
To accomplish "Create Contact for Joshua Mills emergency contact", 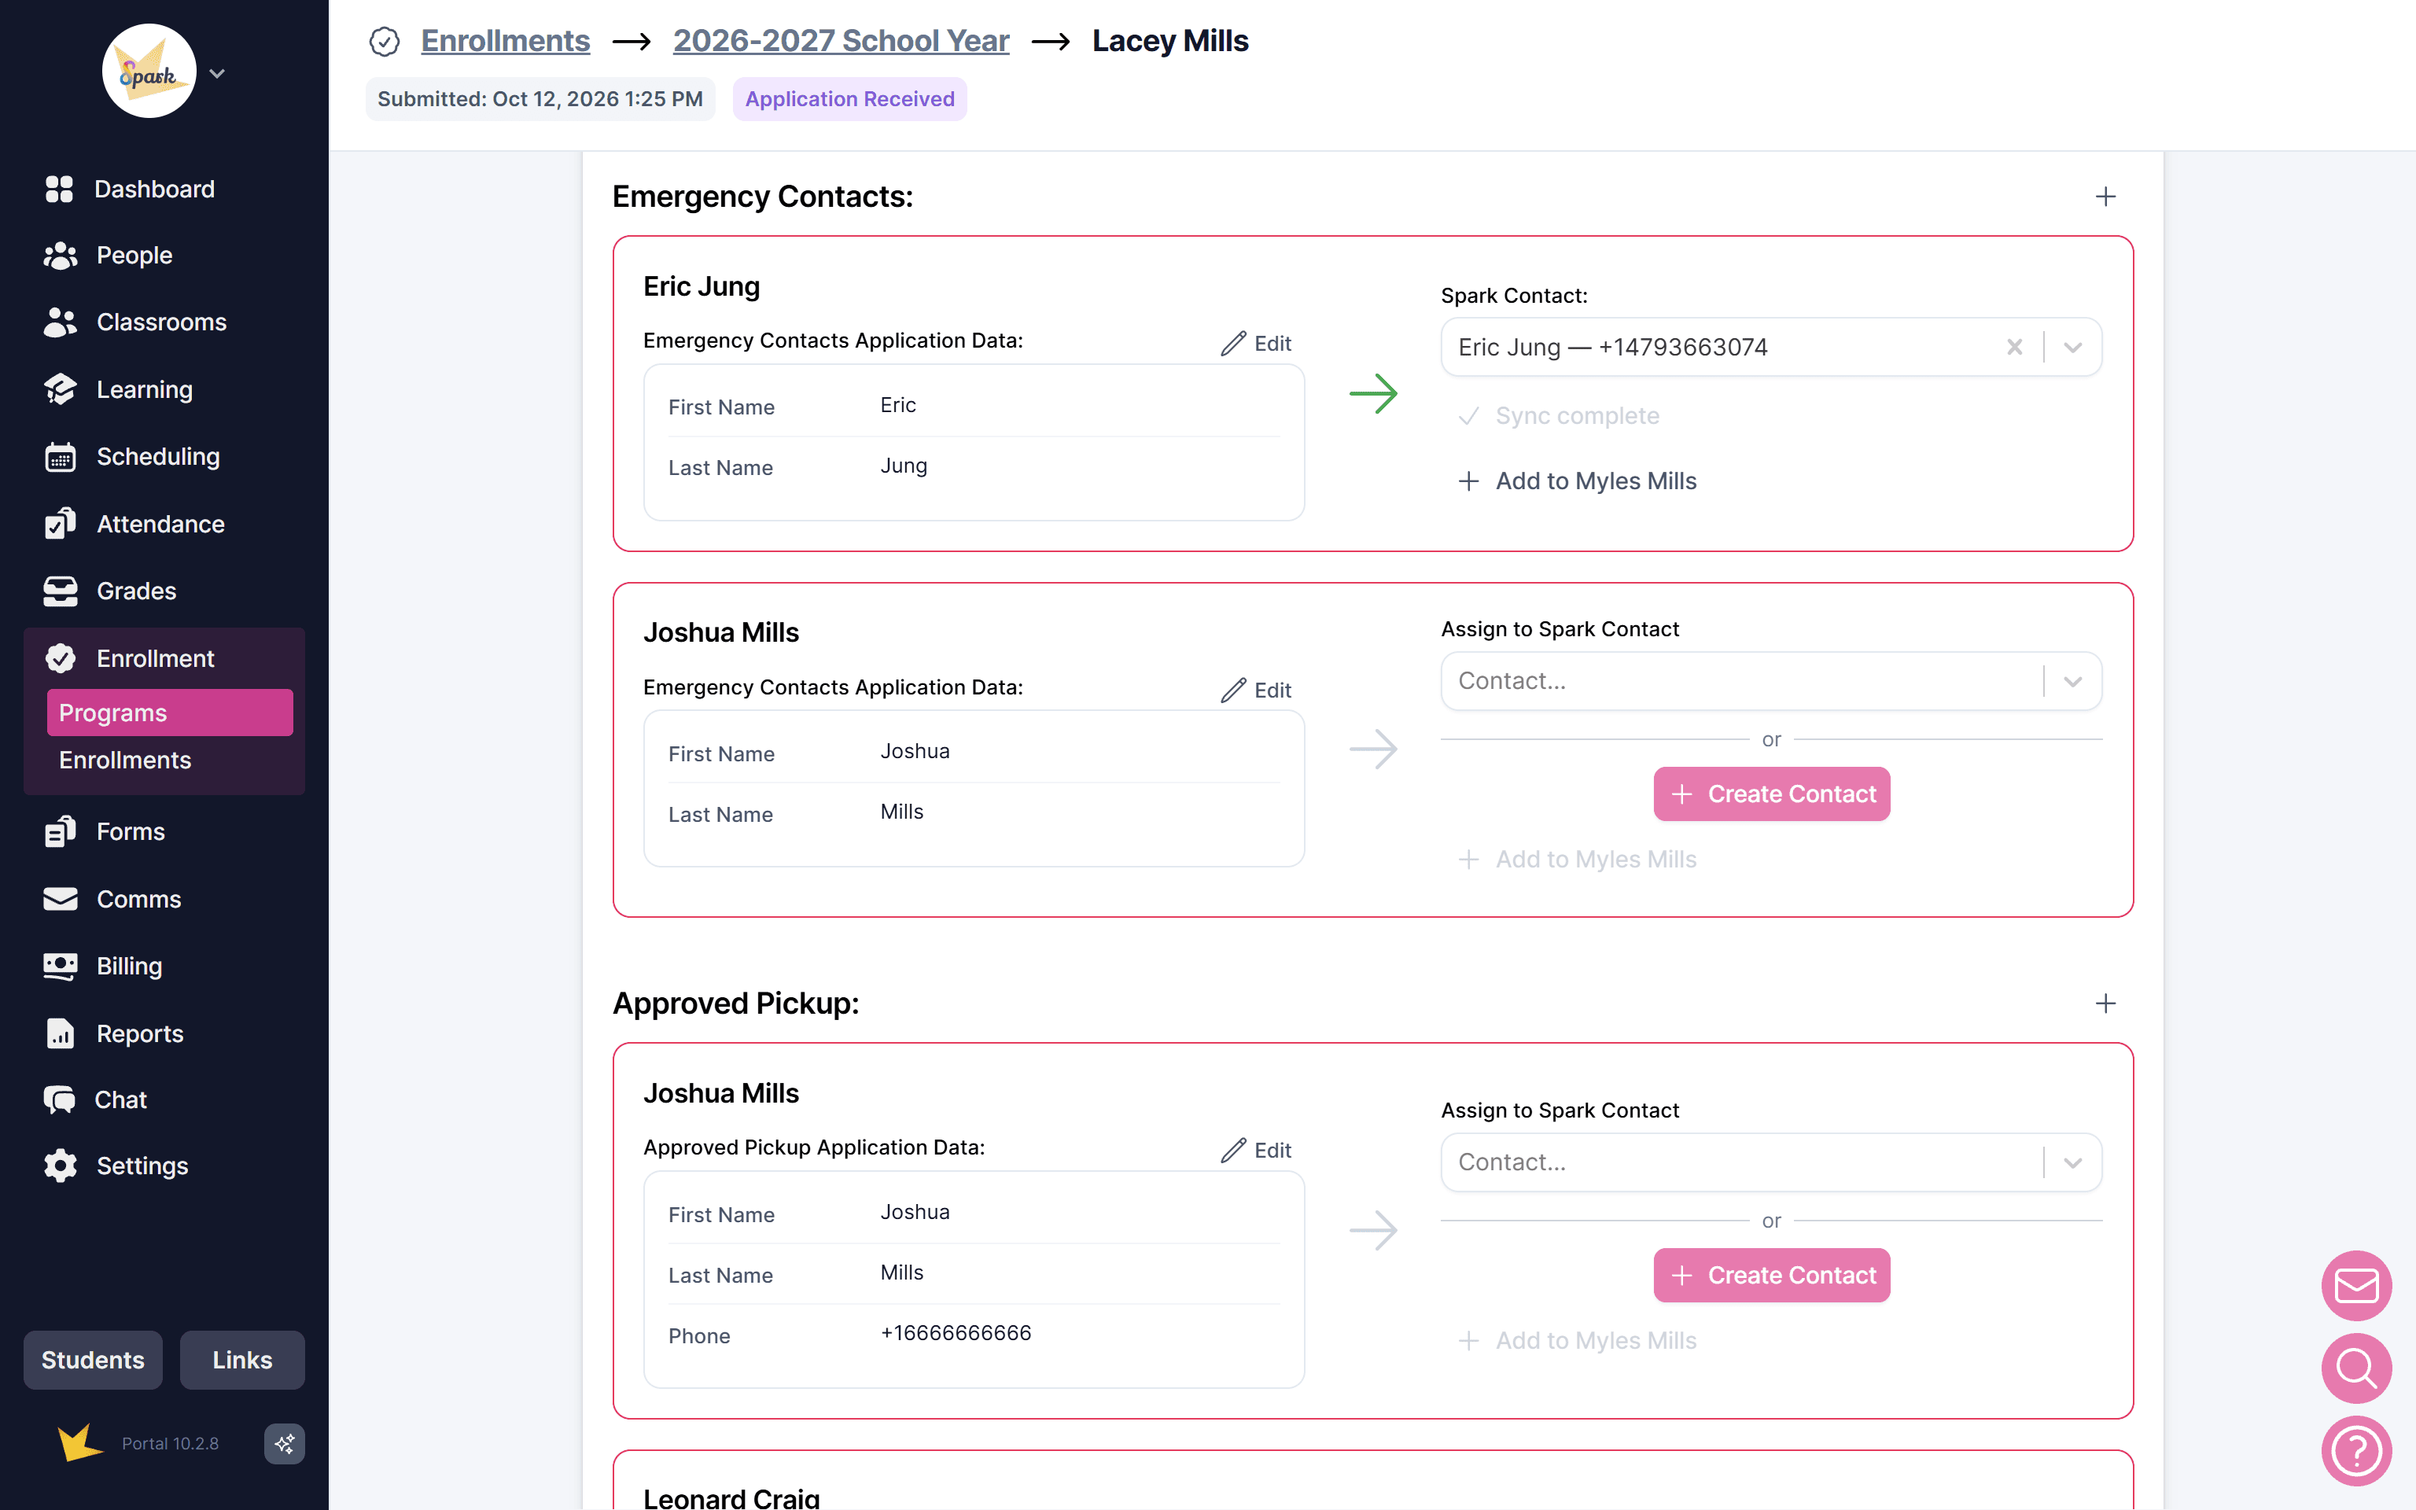I will 1771,794.
